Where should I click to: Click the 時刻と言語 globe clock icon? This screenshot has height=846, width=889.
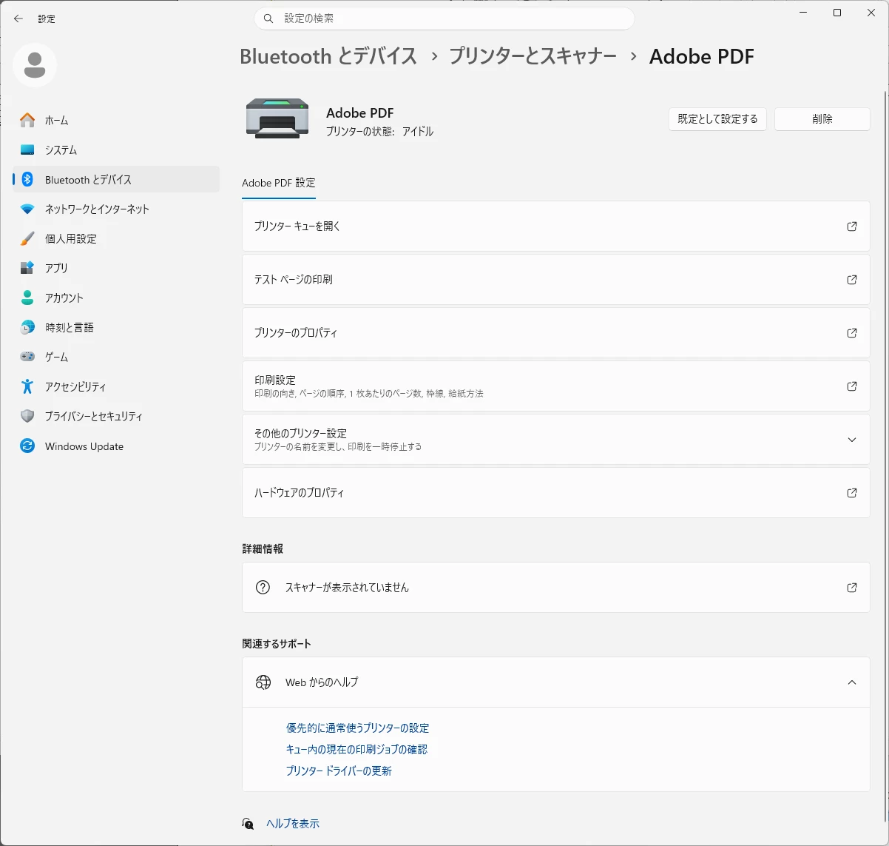pyautogui.click(x=27, y=327)
